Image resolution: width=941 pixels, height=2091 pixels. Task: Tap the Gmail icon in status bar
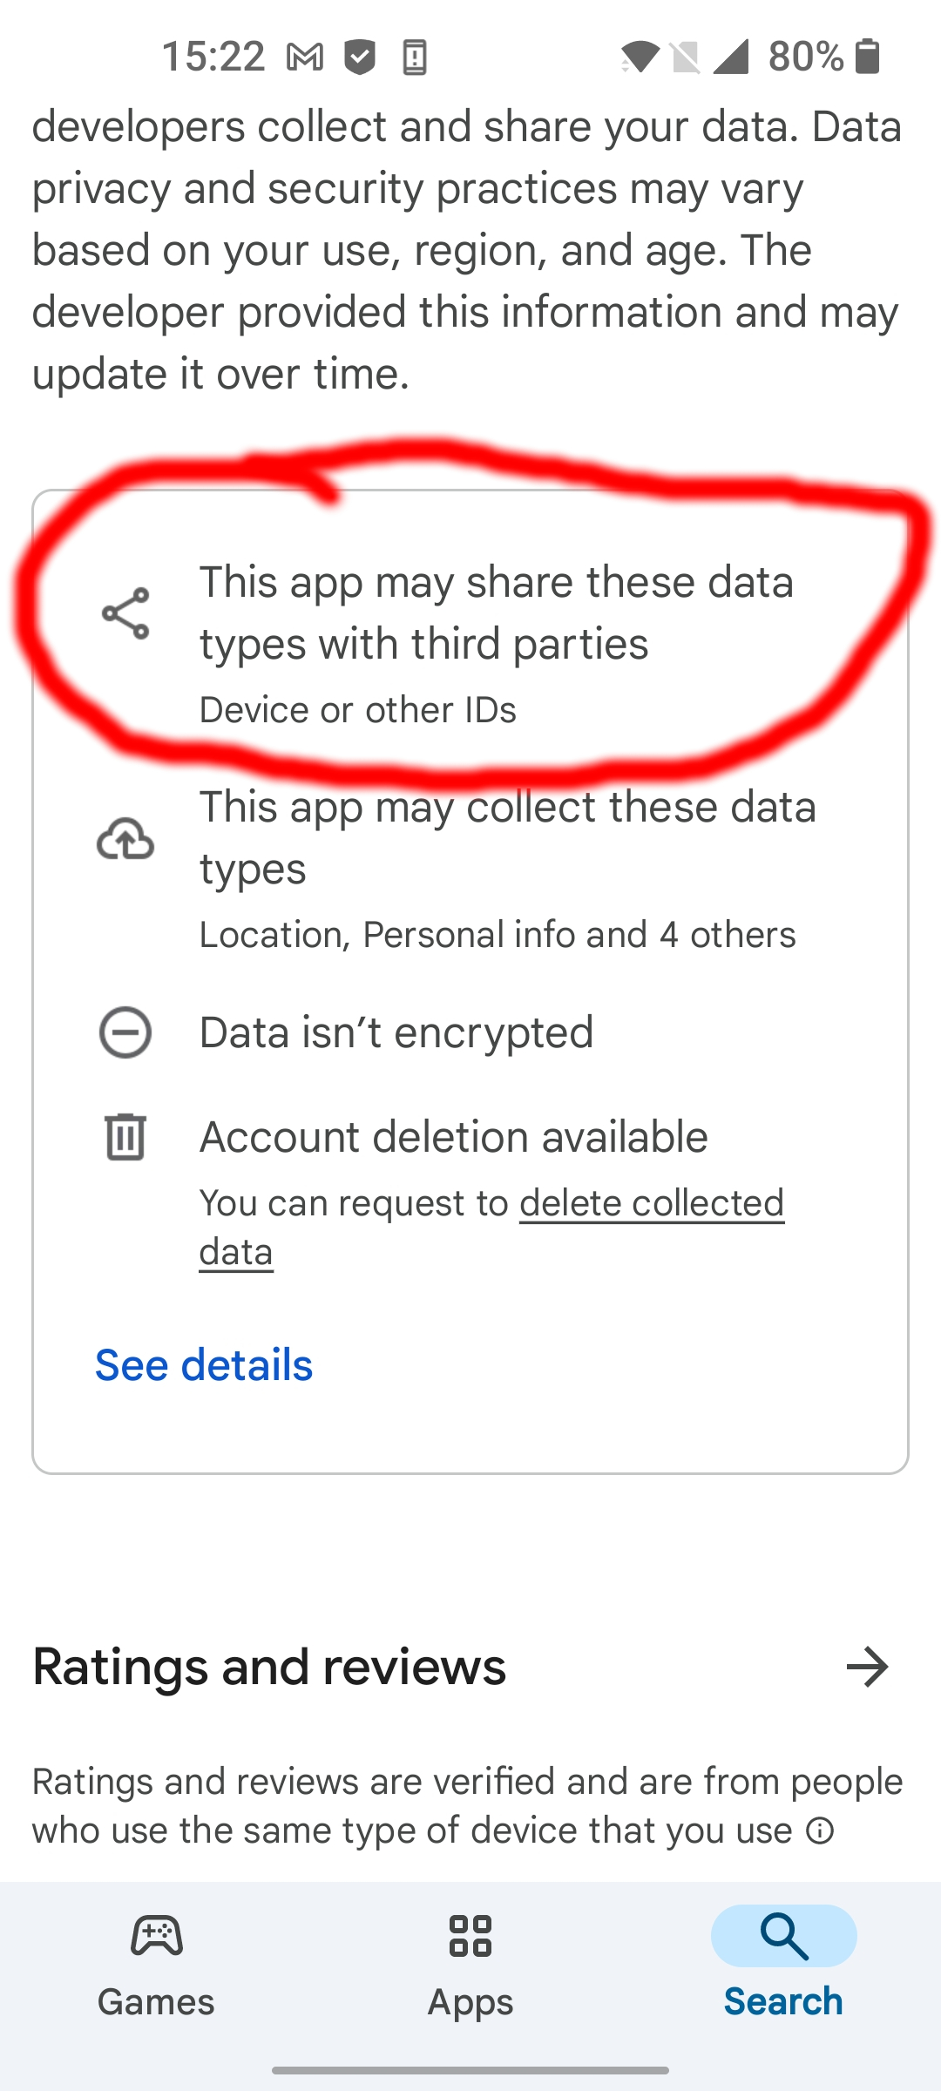[305, 58]
